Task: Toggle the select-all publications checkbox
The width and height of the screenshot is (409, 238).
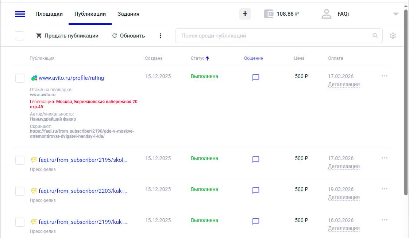Action: pyautogui.click(x=20, y=36)
